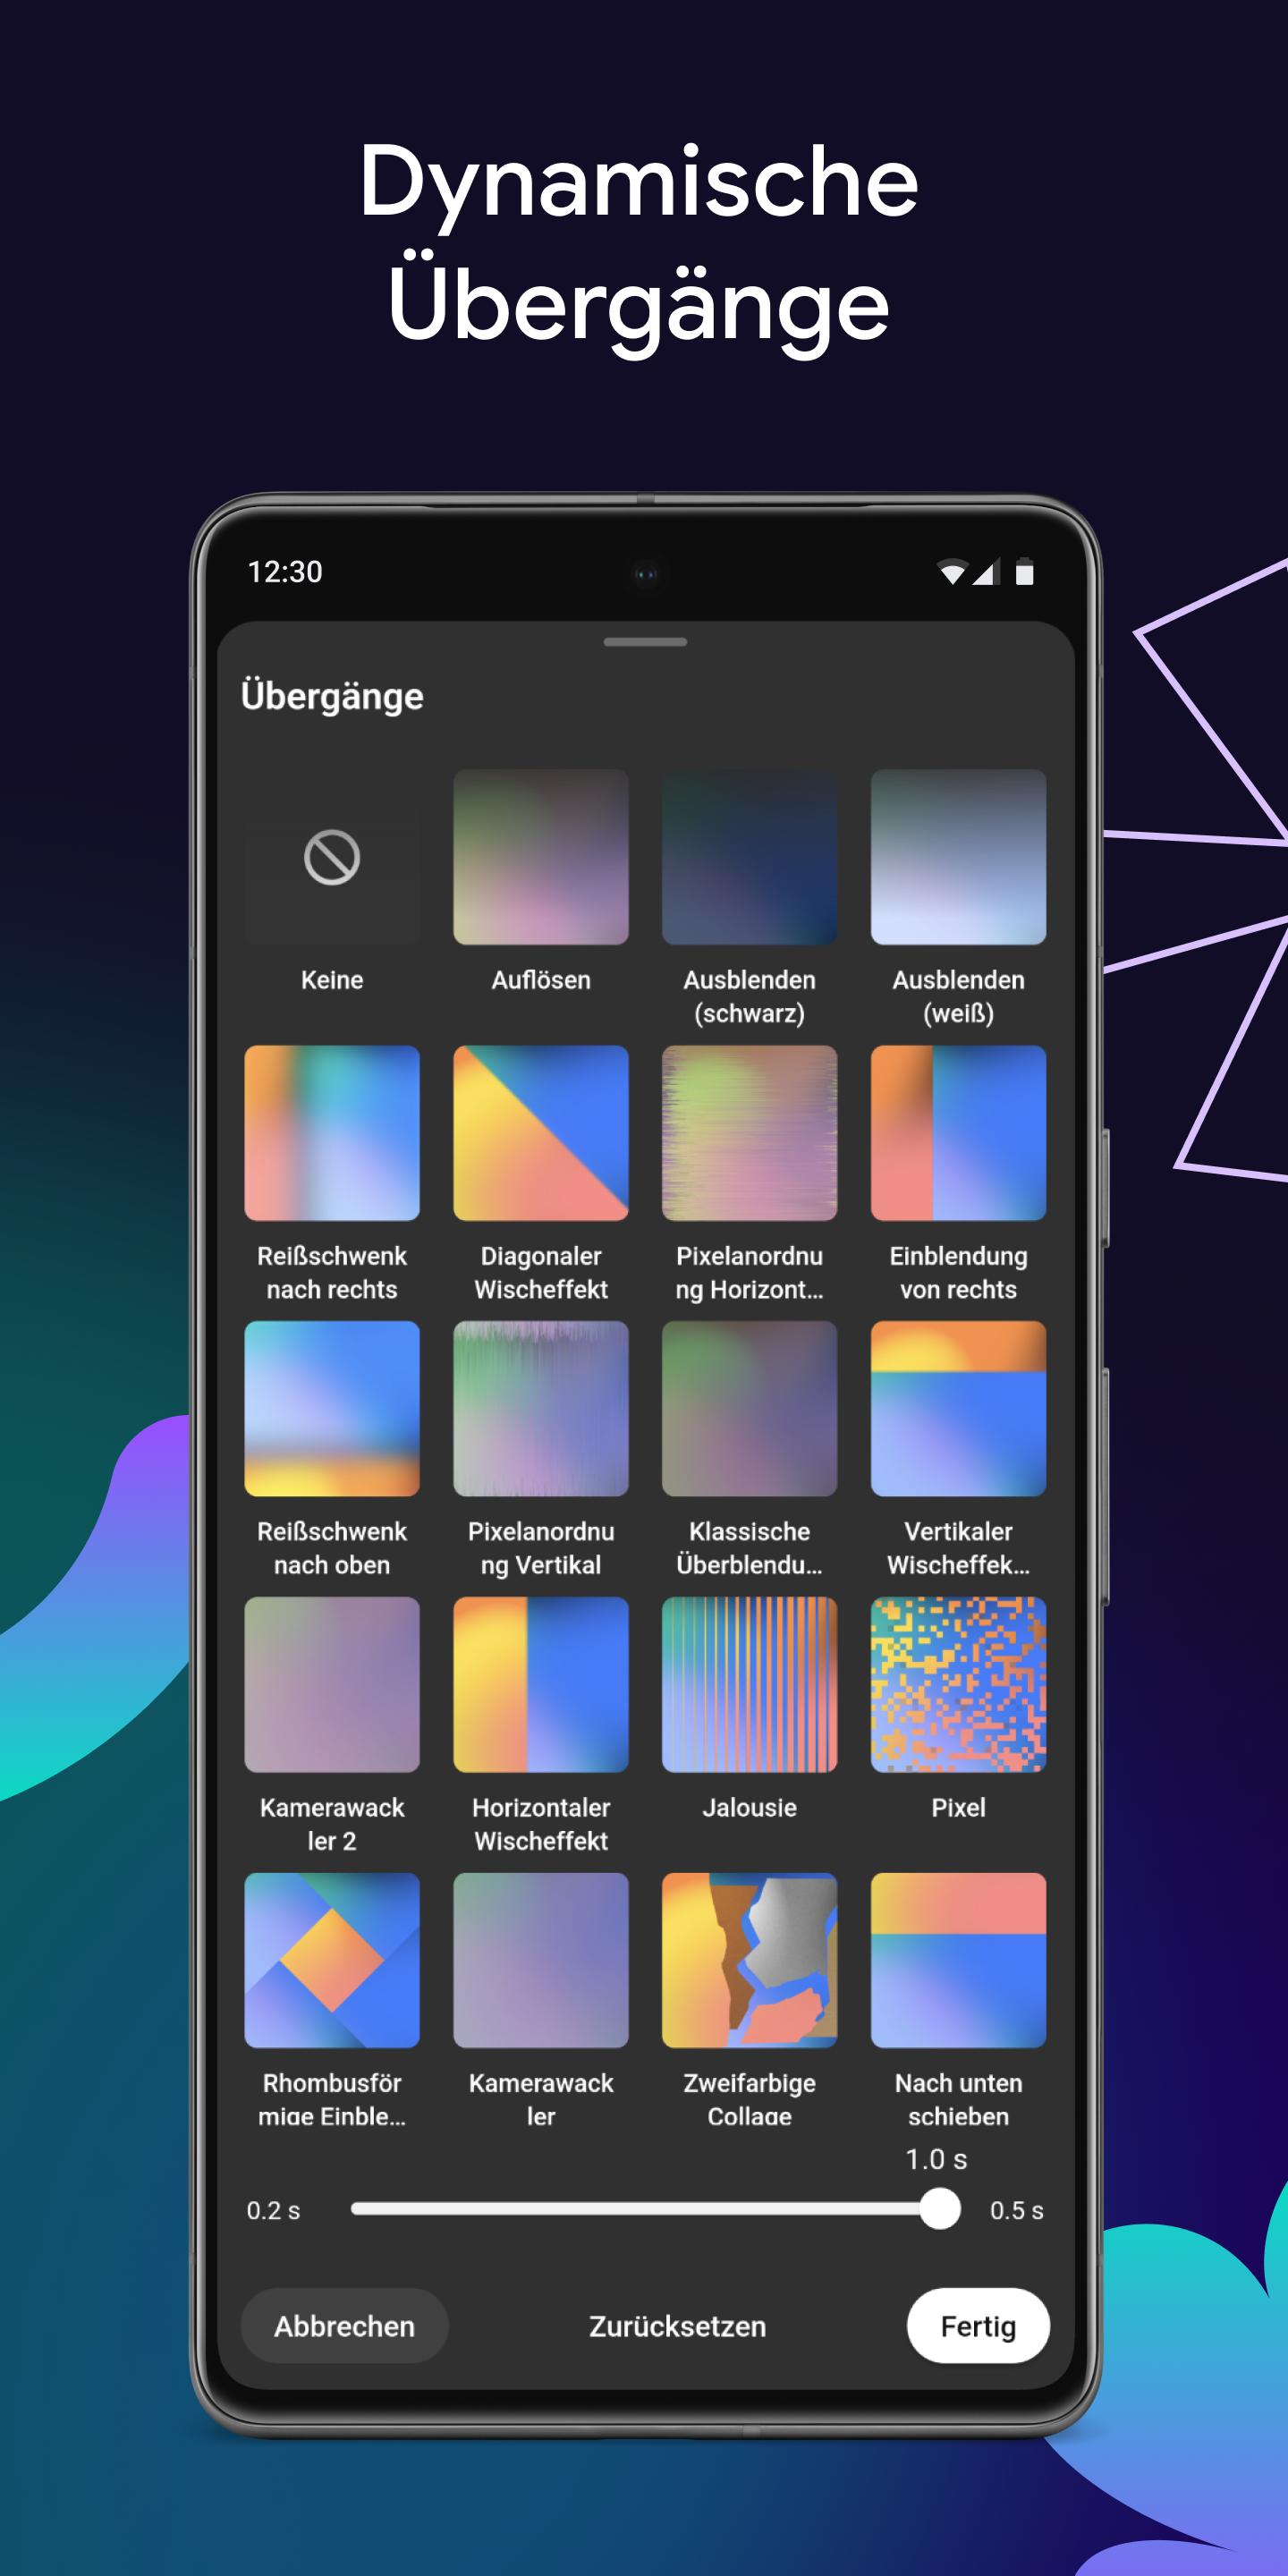Tap the 0.5 s maximum duration label
1288x2576 pixels.
point(1016,2210)
